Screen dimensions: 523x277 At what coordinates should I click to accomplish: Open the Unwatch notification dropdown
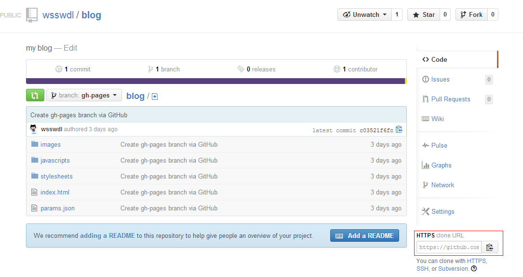pos(364,14)
